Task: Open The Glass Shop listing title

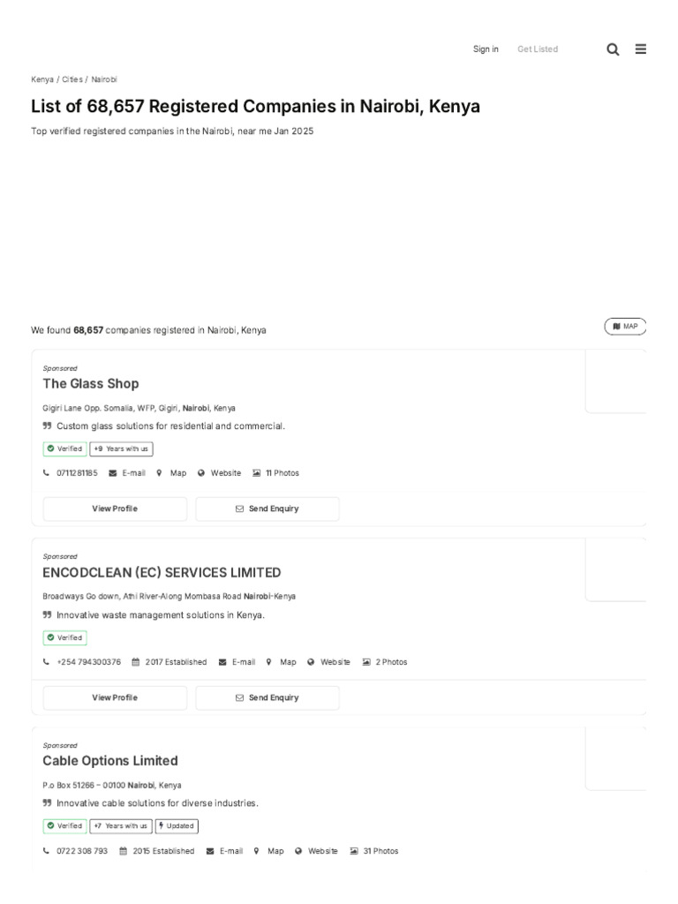Action: [91, 384]
